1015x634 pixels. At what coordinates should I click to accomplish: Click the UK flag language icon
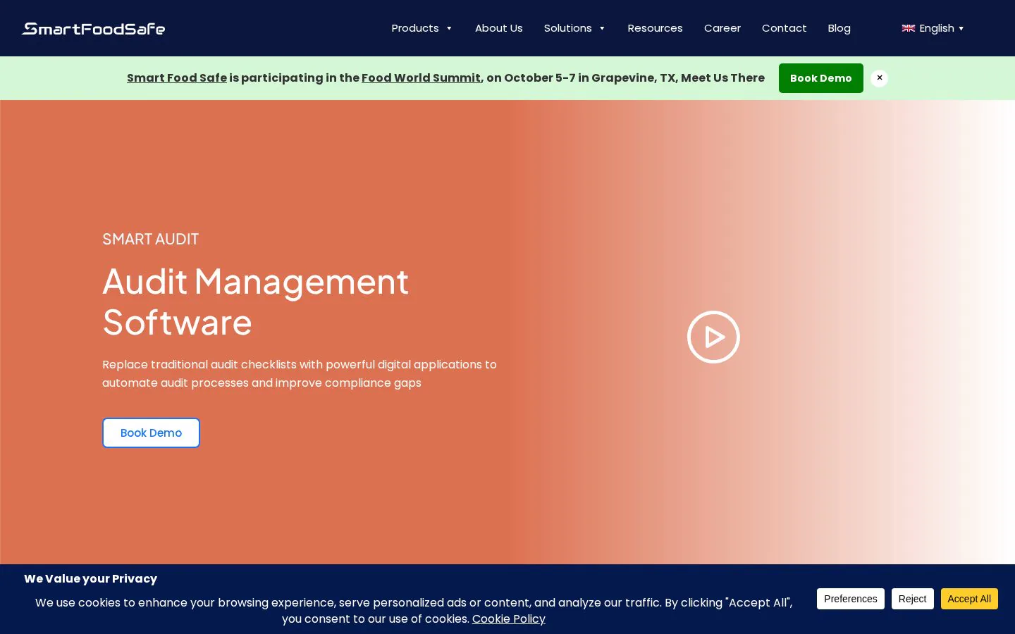point(908,28)
